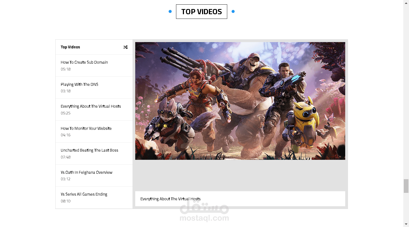Click the 05:25 duration label
The height and width of the screenshot is (227, 409).
pos(66,113)
